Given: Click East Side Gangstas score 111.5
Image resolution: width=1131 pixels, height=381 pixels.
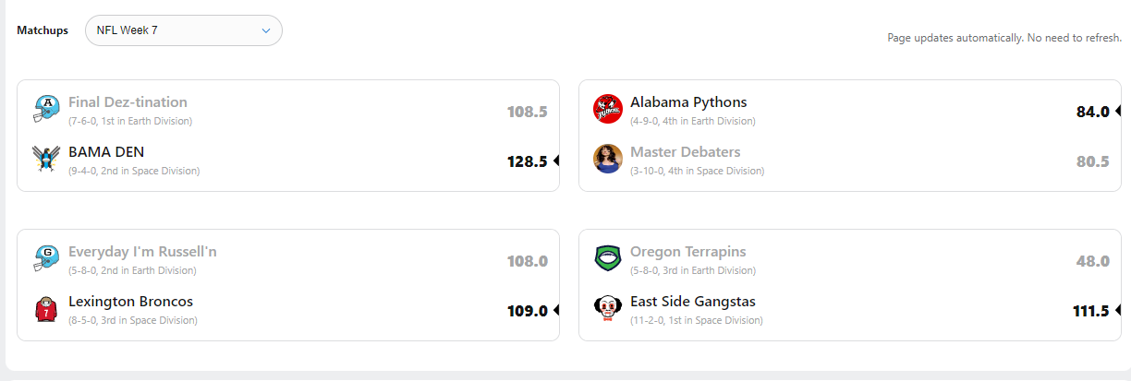Looking at the screenshot, I should 1090,311.
